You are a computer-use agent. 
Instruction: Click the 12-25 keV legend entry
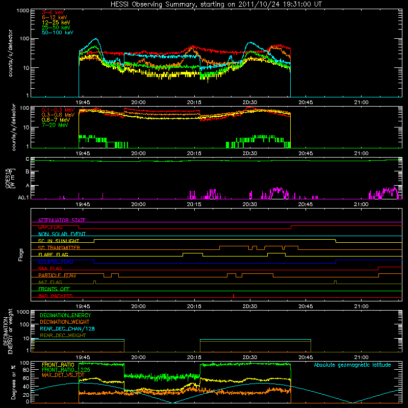(x=56, y=22)
